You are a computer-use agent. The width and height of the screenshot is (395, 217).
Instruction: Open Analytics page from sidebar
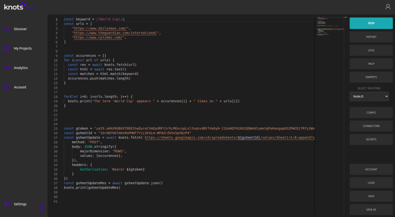[x=21, y=68]
